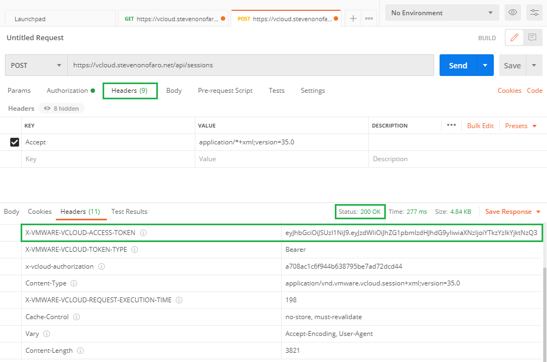The image size is (547, 362).
Task: Open the tab options ellipsis menu
Action: tap(369, 18)
